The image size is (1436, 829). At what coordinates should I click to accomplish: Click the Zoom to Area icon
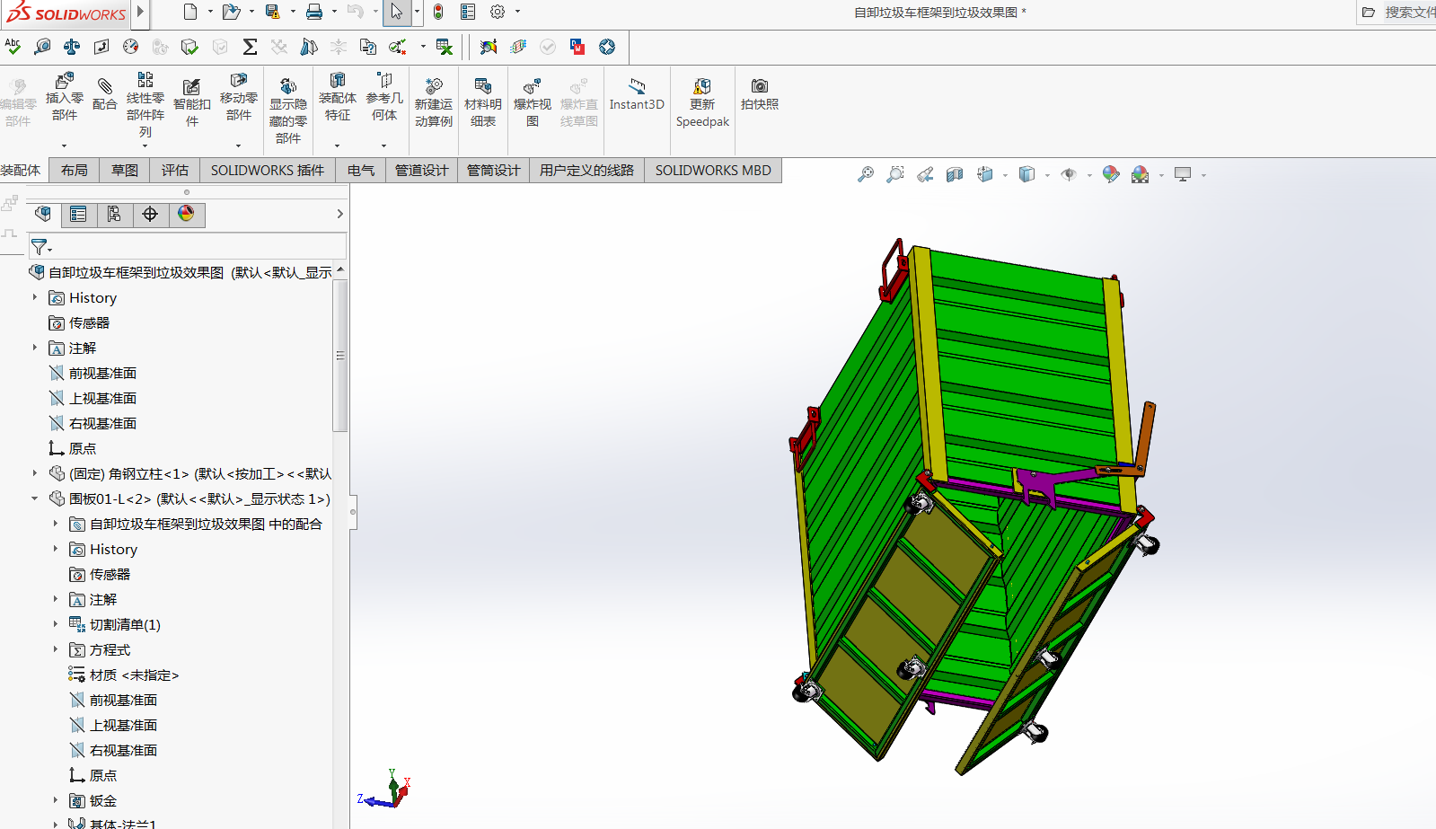pyautogui.click(x=895, y=174)
